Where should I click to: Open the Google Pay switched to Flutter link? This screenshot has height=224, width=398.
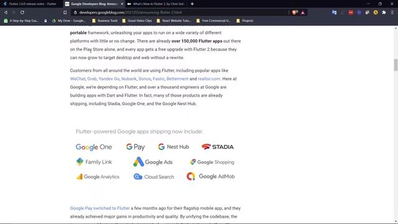coord(99,208)
